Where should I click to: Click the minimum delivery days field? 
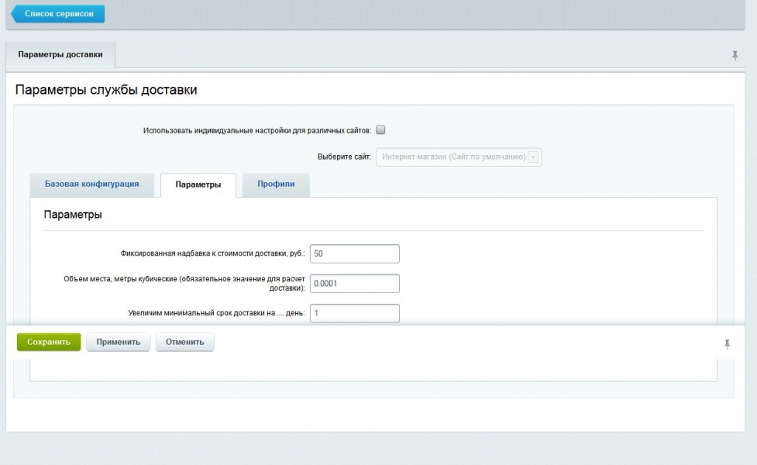pos(354,313)
